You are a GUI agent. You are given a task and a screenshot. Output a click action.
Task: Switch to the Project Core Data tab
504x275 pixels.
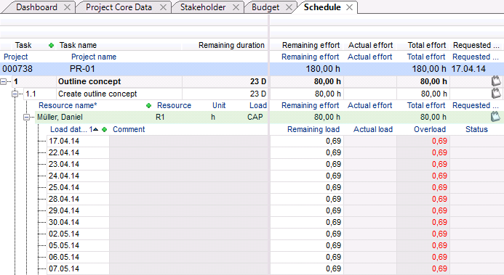[119, 7]
